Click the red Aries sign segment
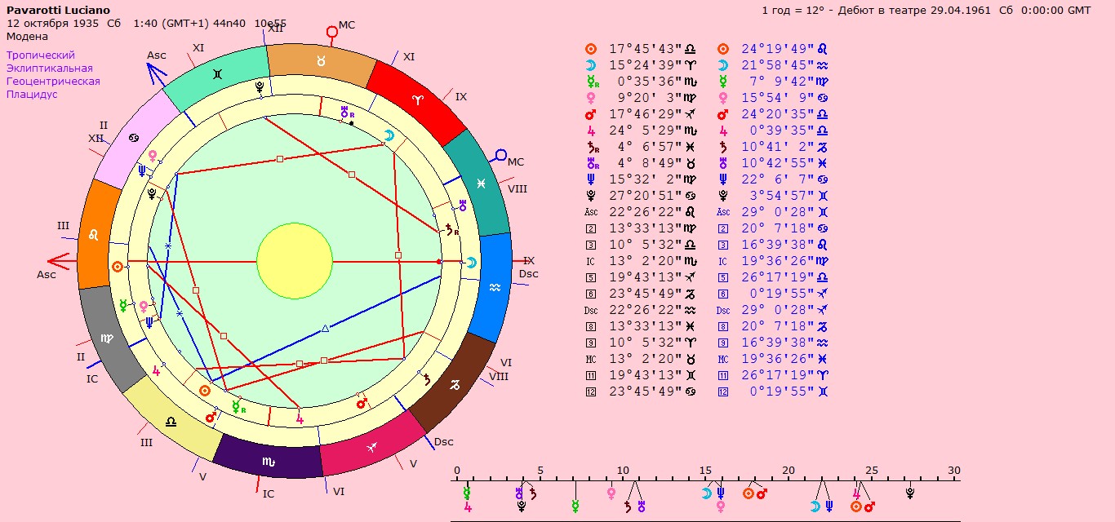This screenshot has height=522, width=1115. click(x=417, y=99)
